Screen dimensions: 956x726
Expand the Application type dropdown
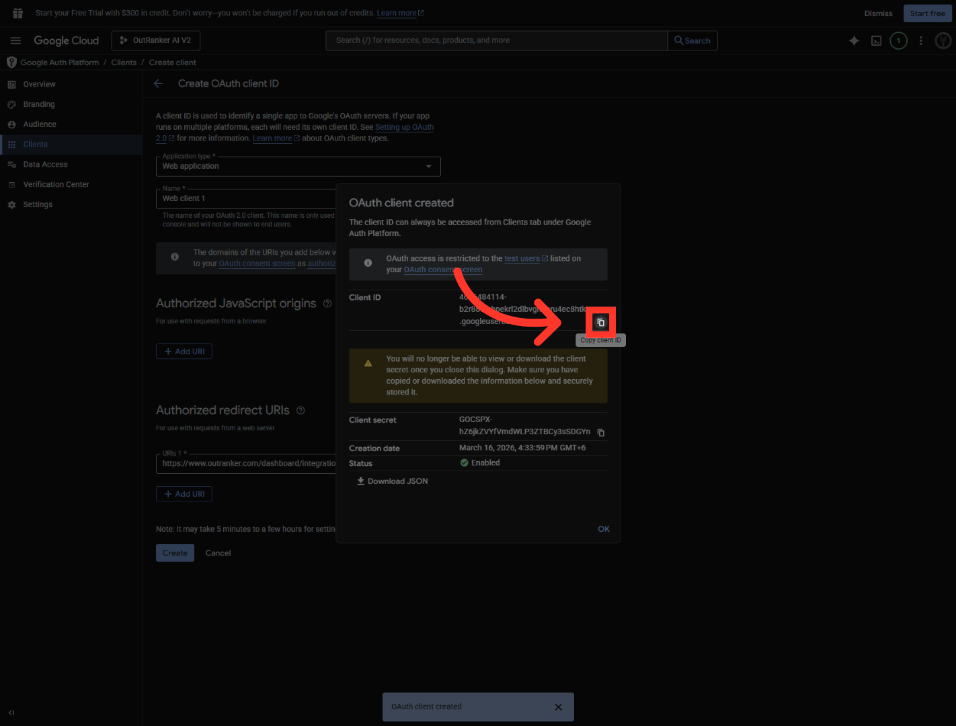[x=298, y=166]
